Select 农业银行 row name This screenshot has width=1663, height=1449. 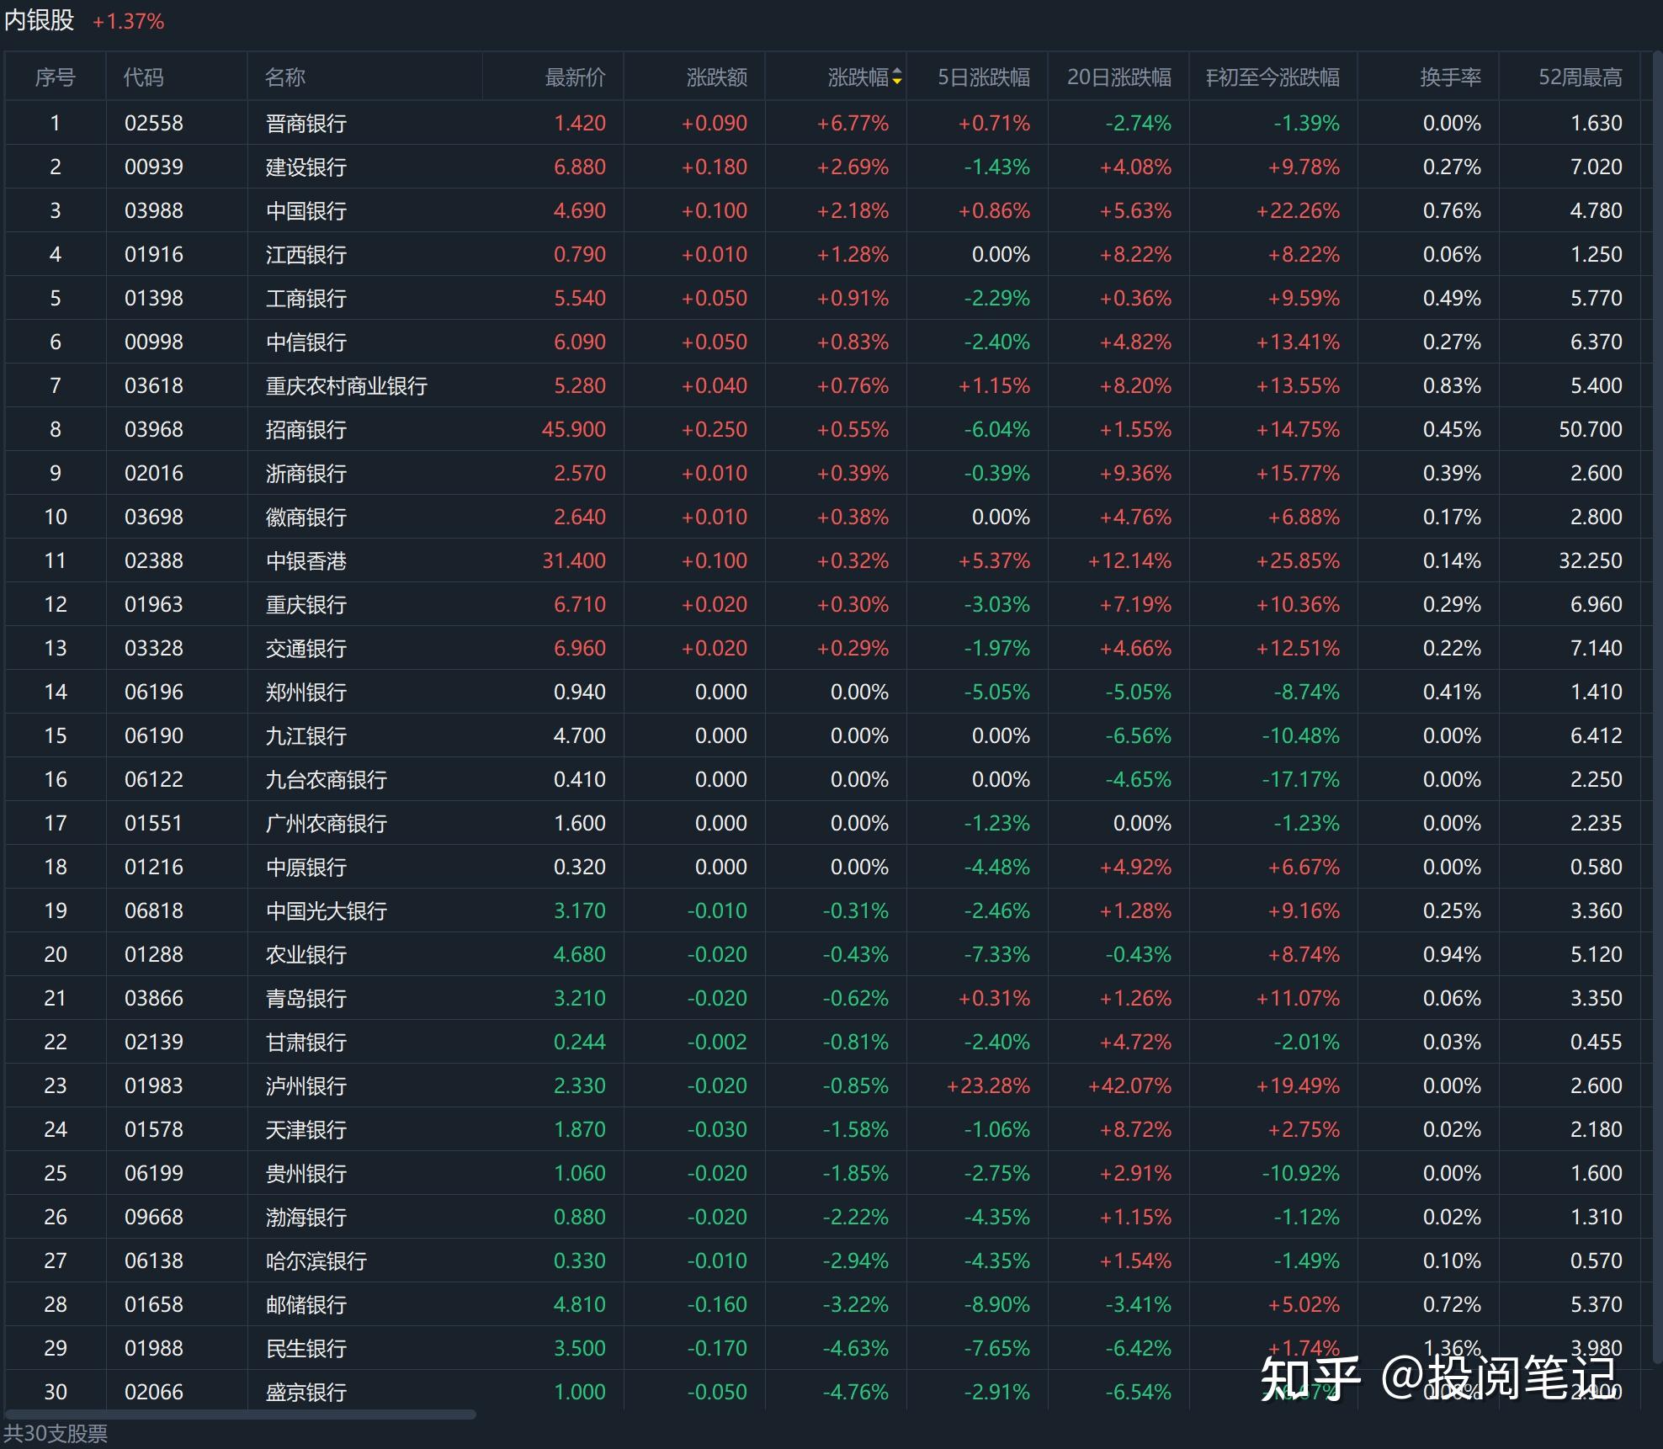click(x=306, y=955)
